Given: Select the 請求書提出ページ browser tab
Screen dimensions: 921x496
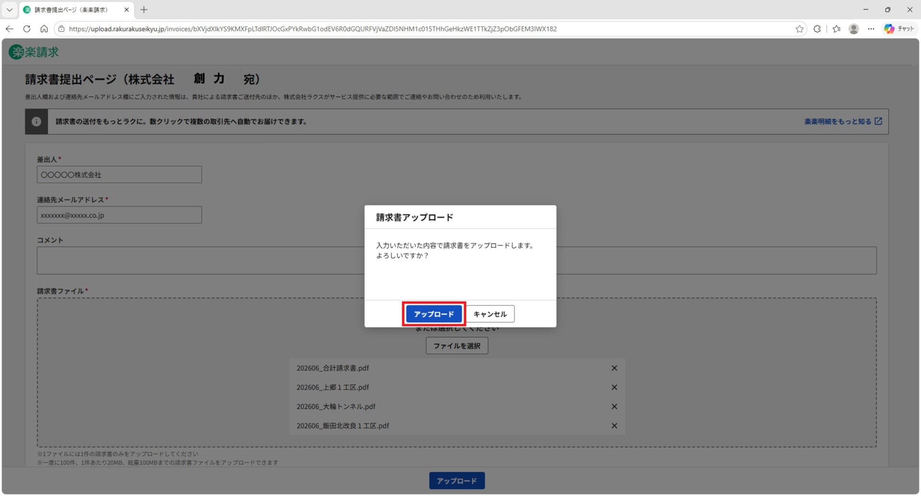Looking at the screenshot, I should pos(77,10).
